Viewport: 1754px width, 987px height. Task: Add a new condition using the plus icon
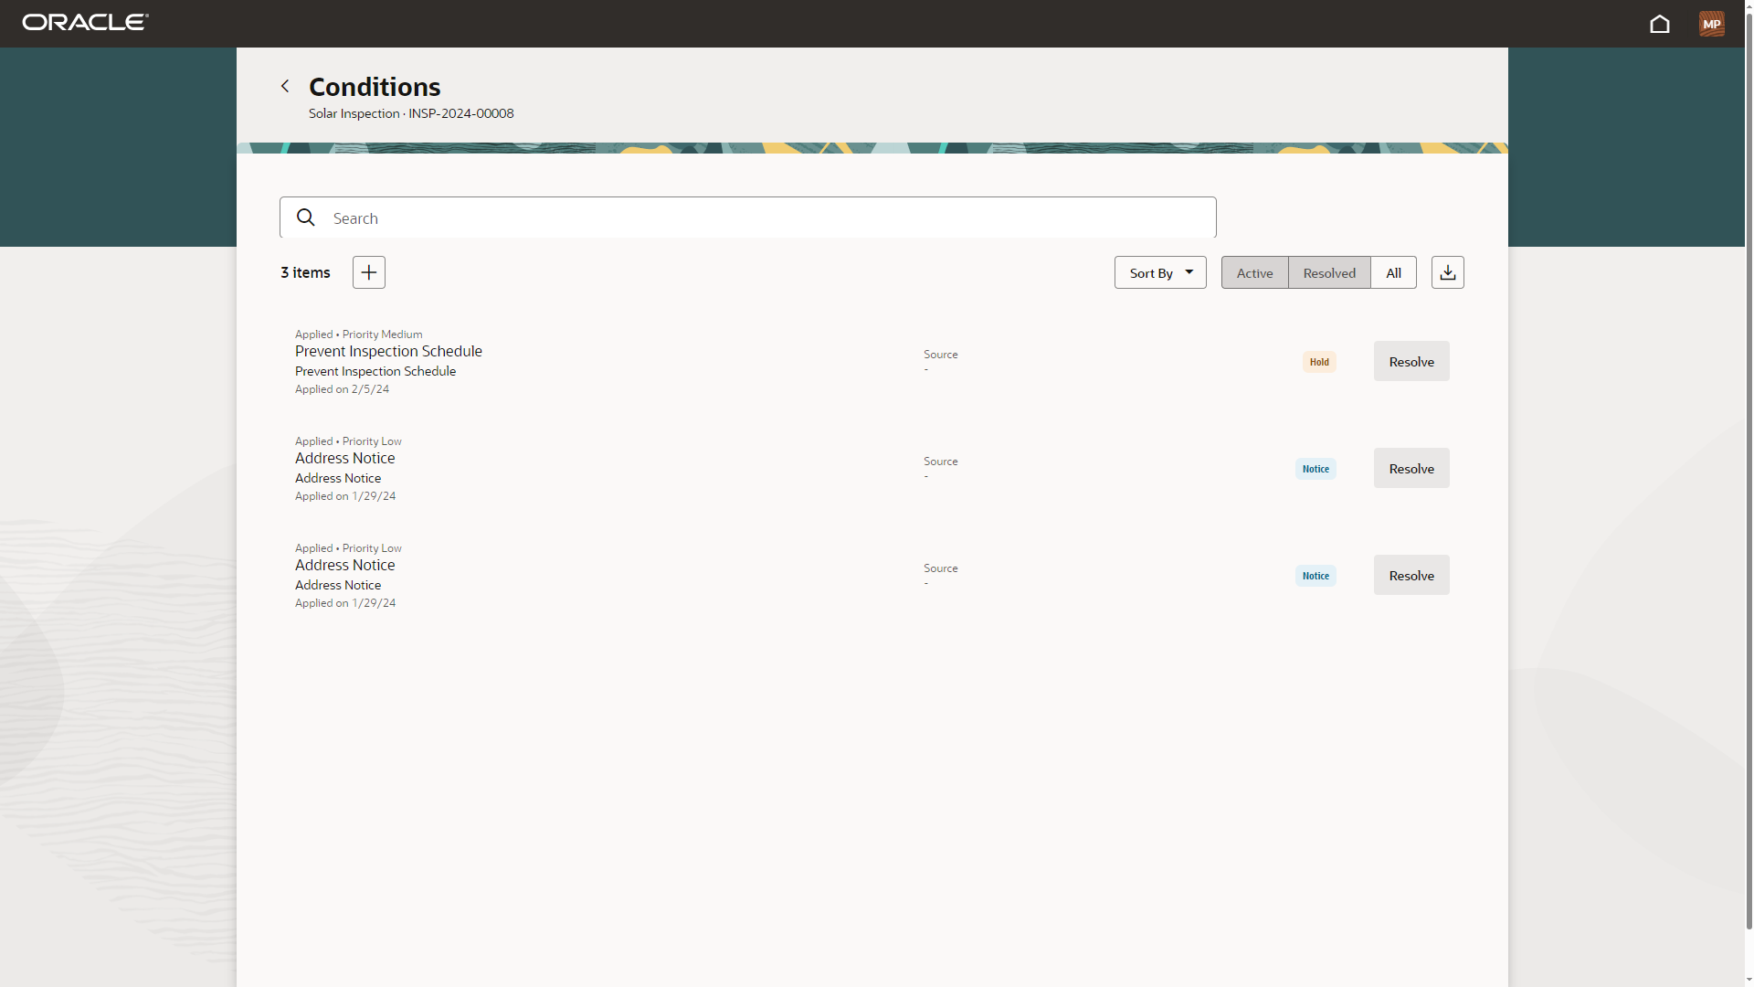point(367,271)
